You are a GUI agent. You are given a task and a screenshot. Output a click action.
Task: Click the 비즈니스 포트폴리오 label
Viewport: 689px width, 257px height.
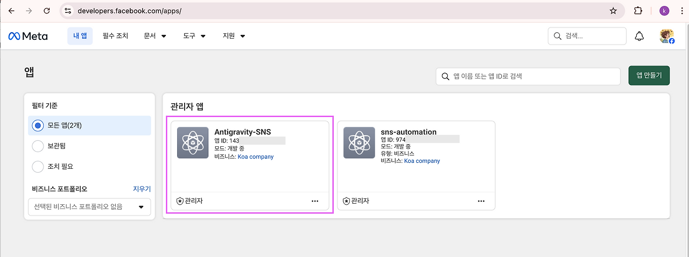click(x=60, y=189)
